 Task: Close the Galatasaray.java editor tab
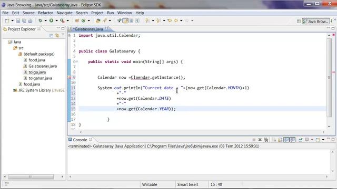pyautogui.click(x=106, y=29)
